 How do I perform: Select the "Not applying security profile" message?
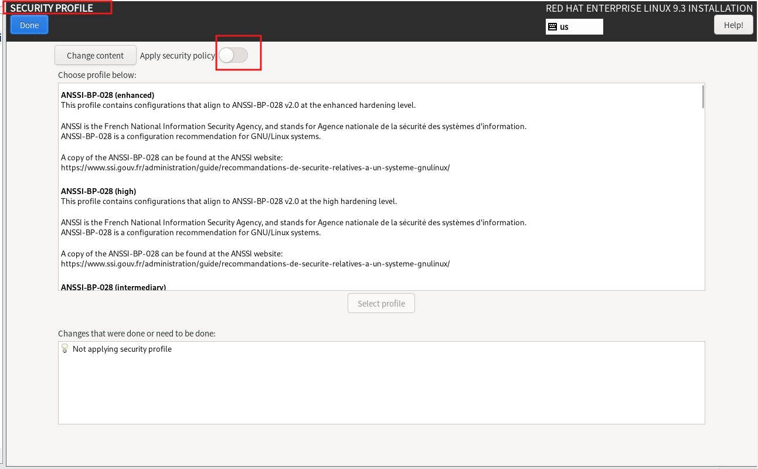click(122, 349)
